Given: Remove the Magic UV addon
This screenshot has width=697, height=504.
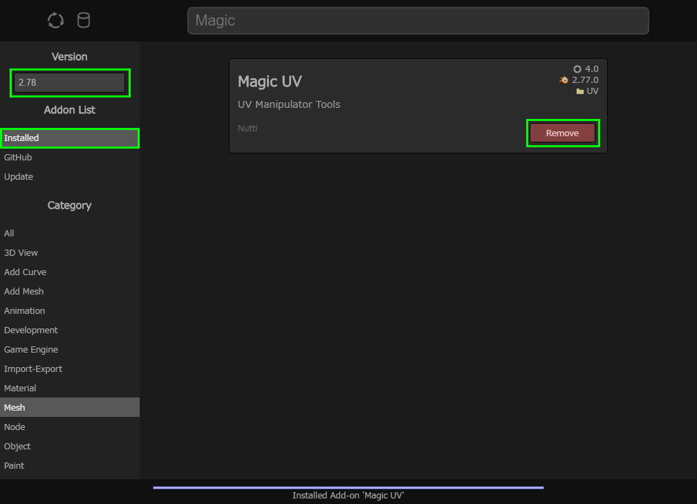Looking at the screenshot, I should [562, 133].
